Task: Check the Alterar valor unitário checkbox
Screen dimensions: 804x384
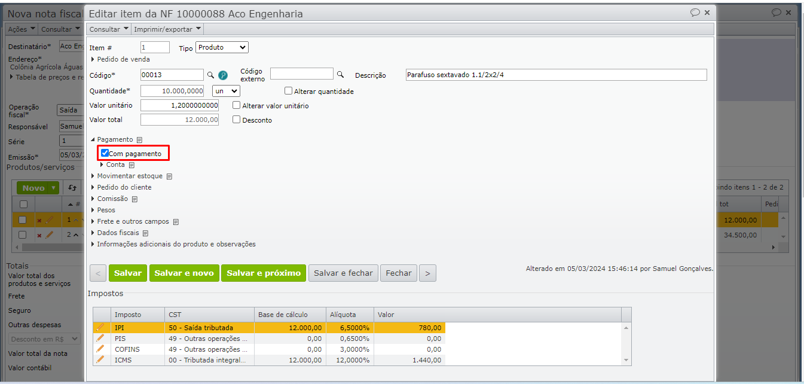Action: [237, 105]
